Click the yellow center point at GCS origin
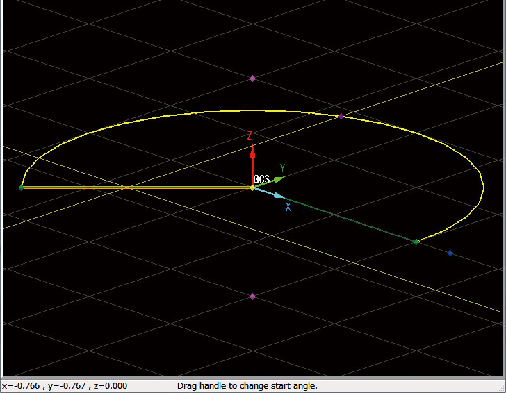Screen dimensions: 506x393 click(x=253, y=187)
